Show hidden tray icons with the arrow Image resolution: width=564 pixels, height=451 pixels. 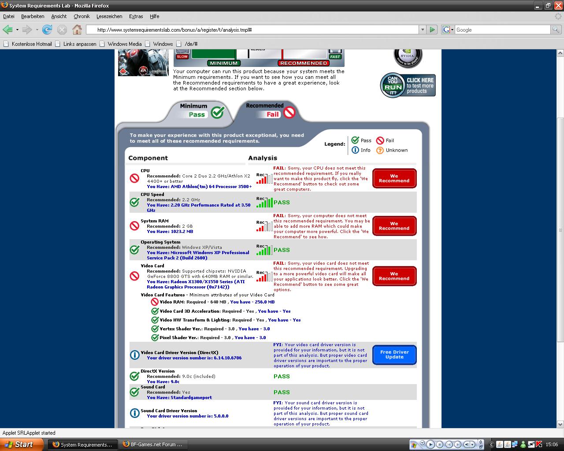492,444
